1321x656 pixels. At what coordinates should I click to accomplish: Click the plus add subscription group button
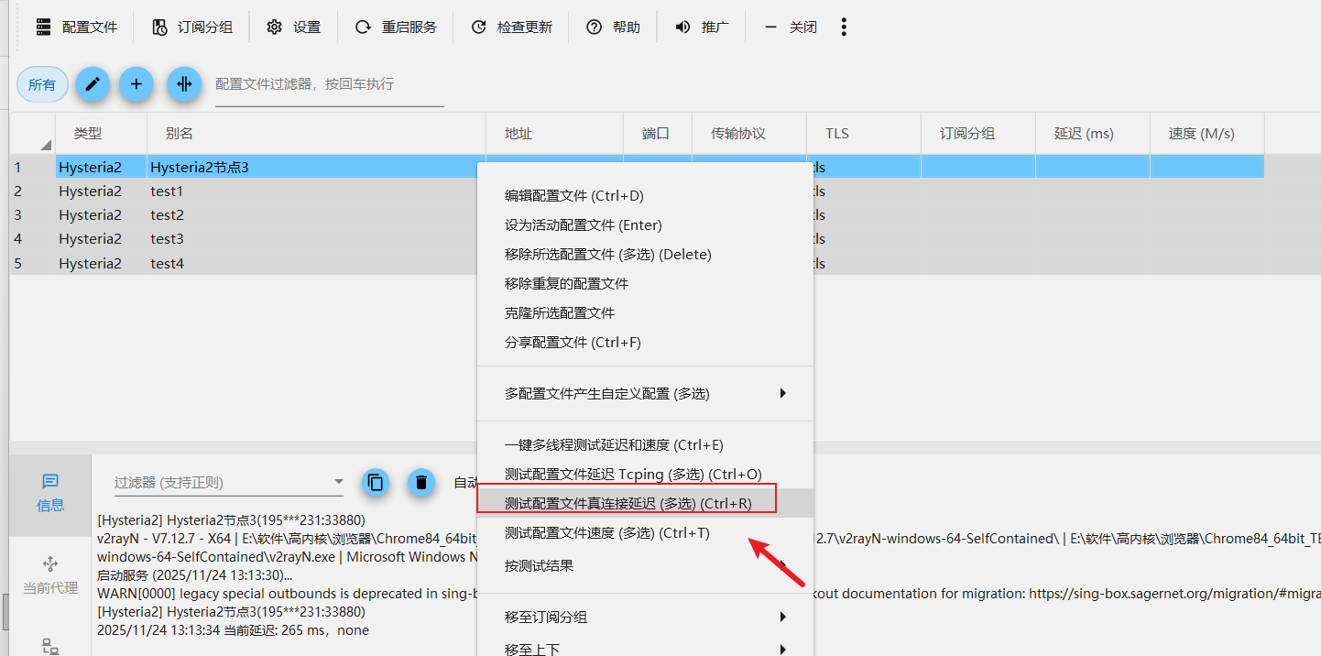(x=136, y=84)
